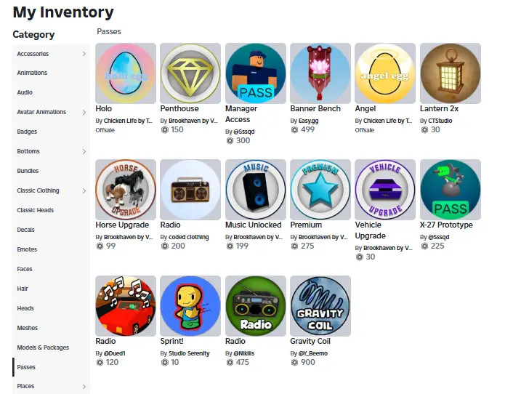Image resolution: width=513 pixels, height=394 pixels.
Task: Click the Gravity Coil pass icon
Action: (x=320, y=305)
